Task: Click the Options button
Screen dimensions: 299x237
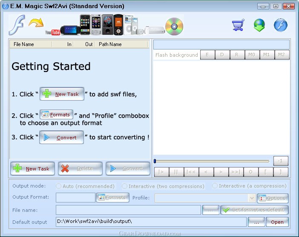Action: 273,199
